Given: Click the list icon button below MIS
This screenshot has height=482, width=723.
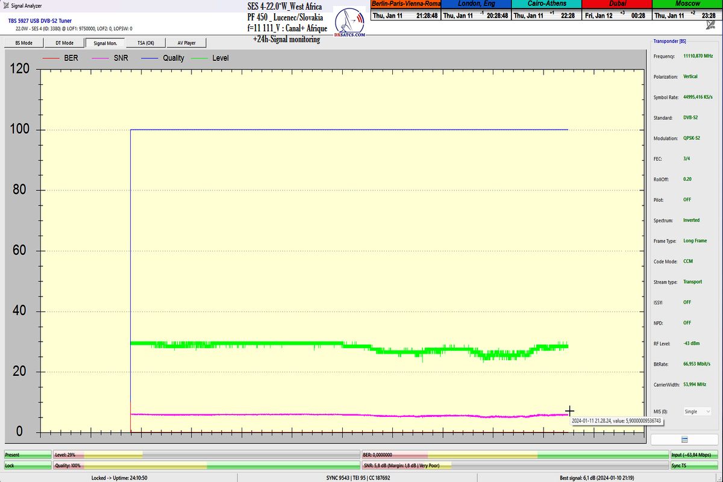Looking at the screenshot, I should (683, 438).
